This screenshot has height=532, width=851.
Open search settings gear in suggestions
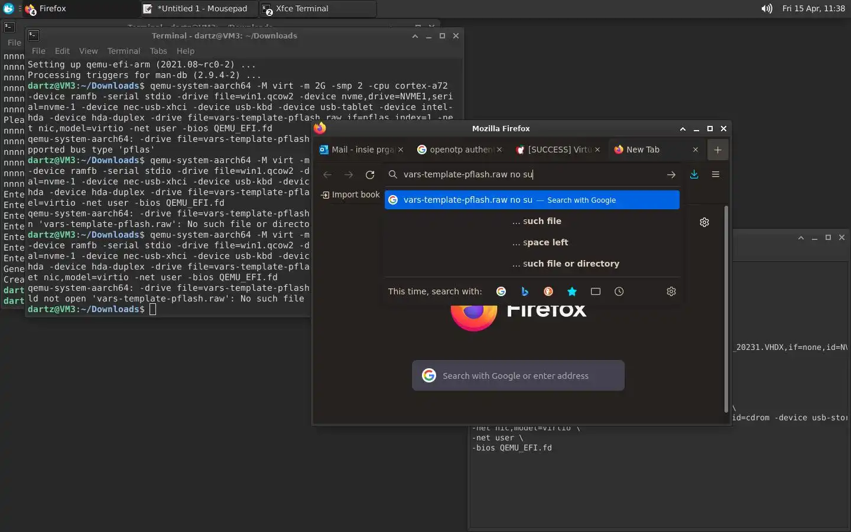point(671,291)
